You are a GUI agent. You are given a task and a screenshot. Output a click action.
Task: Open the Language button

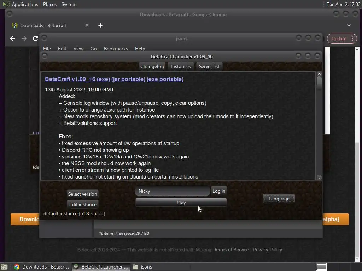pos(279,199)
